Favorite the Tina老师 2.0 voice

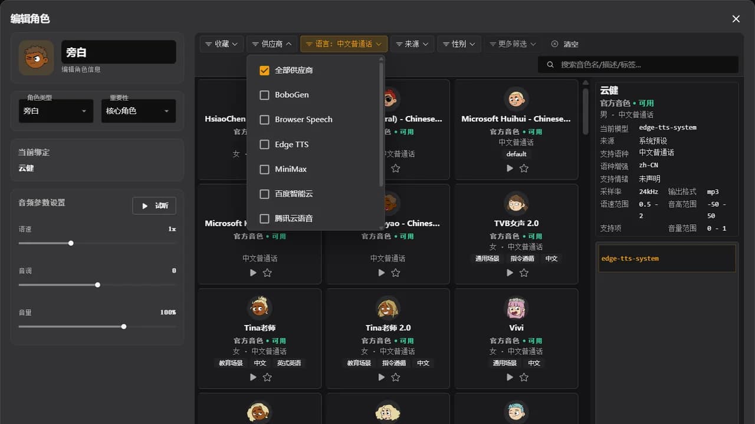(x=395, y=377)
